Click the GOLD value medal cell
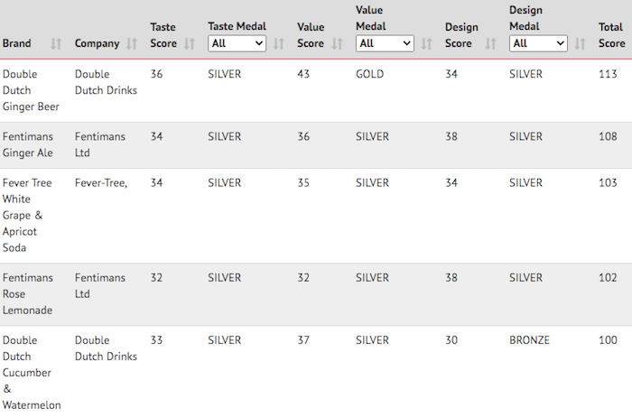 point(369,74)
